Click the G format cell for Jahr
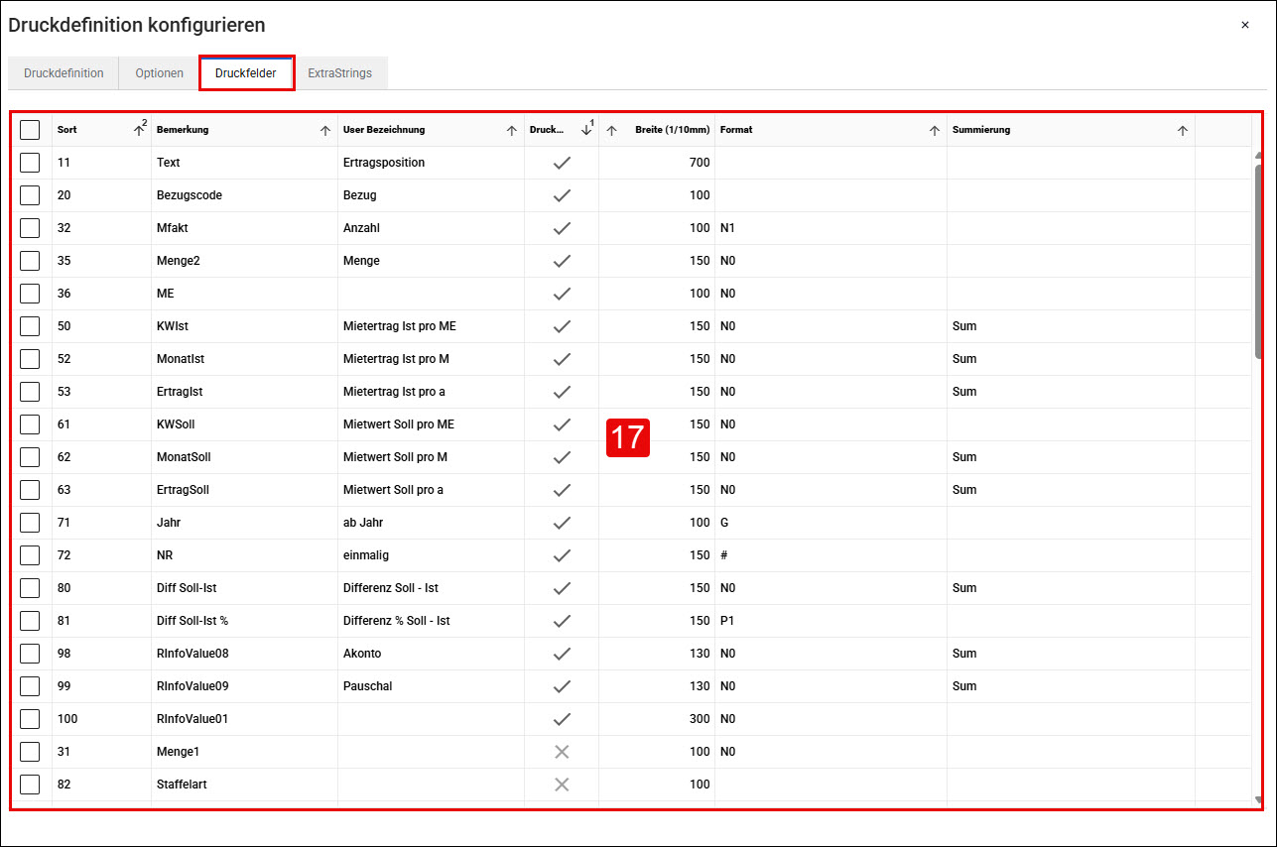The height and width of the screenshot is (847, 1277). coord(830,523)
